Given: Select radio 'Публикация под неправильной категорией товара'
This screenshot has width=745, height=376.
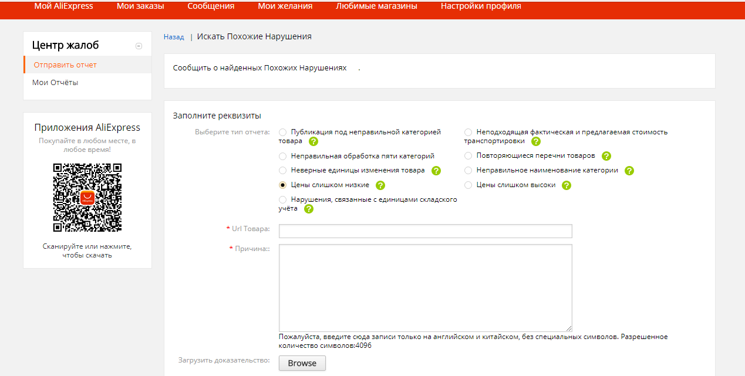Looking at the screenshot, I should pyautogui.click(x=283, y=133).
